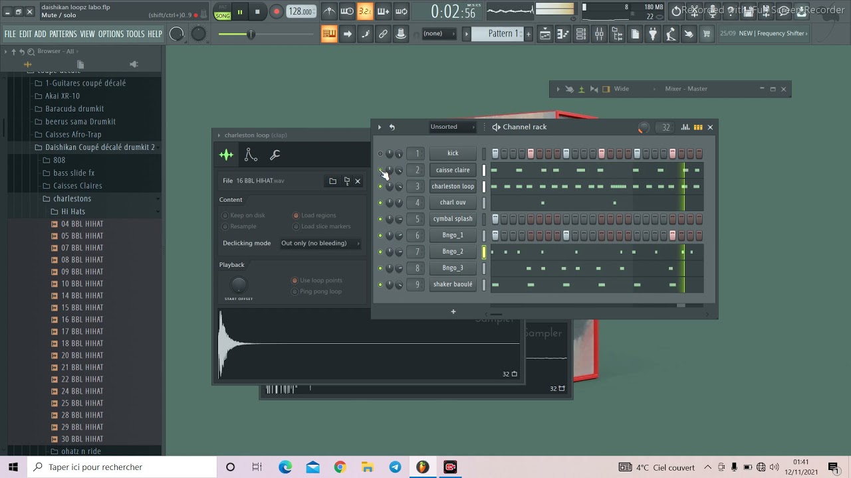Click the master volume slider
The image size is (851, 478).
point(266,34)
